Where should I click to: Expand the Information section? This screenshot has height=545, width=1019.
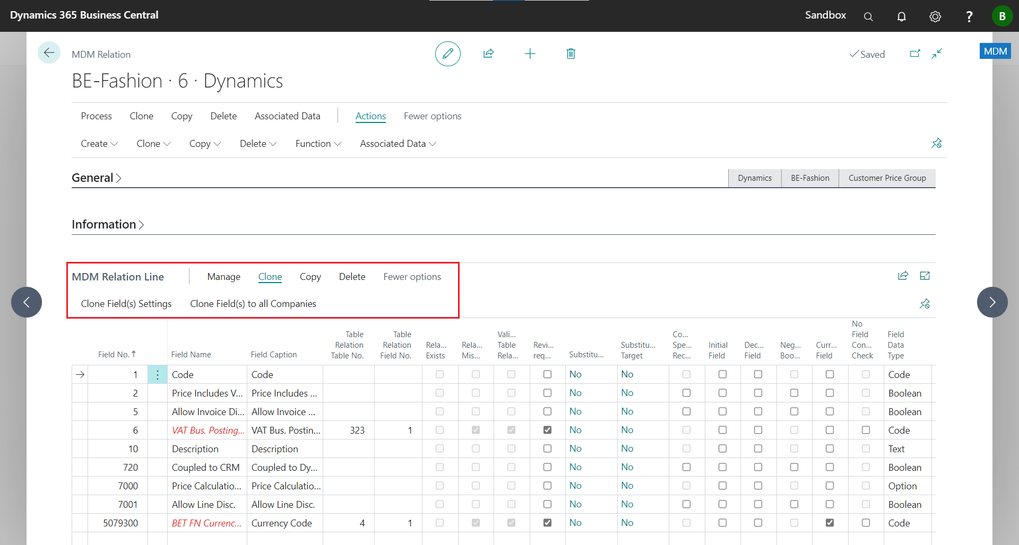click(108, 225)
